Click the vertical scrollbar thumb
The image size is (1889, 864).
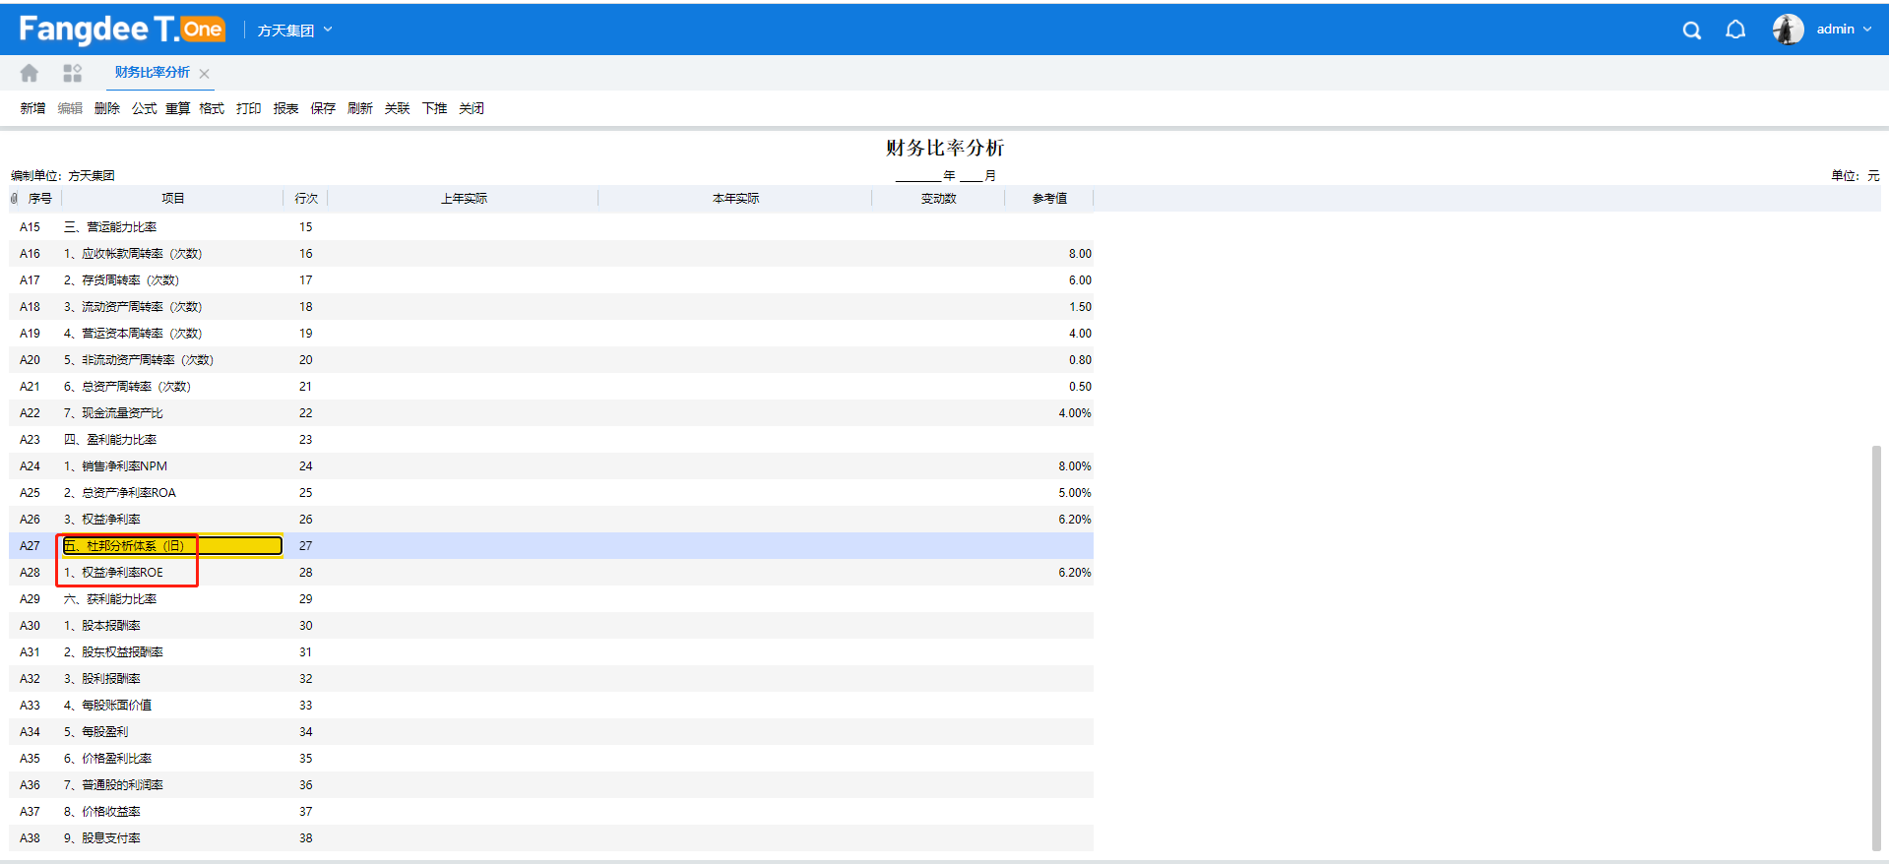pyautogui.click(x=1875, y=648)
